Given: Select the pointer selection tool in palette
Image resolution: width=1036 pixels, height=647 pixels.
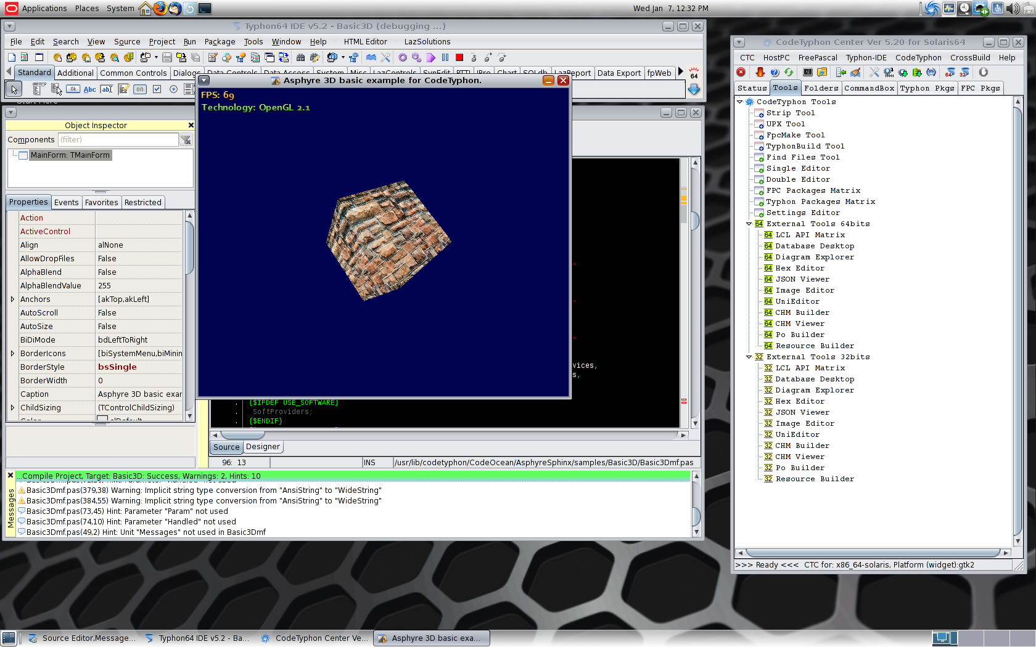Looking at the screenshot, I should tap(14, 89).
